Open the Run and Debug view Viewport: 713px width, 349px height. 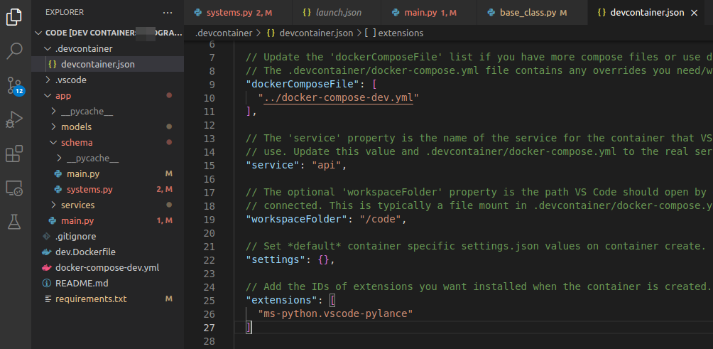pyautogui.click(x=14, y=120)
